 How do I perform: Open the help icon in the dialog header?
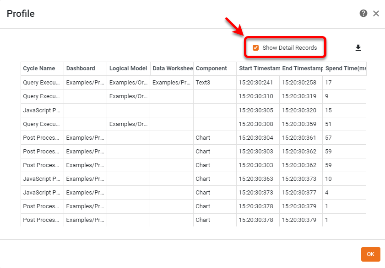pyautogui.click(x=363, y=13)
